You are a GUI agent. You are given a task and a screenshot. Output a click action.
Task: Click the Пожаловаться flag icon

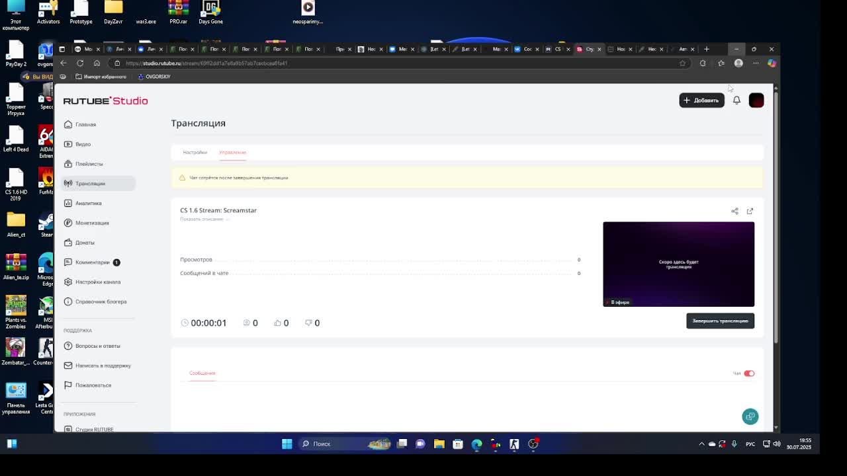(68, 385)
